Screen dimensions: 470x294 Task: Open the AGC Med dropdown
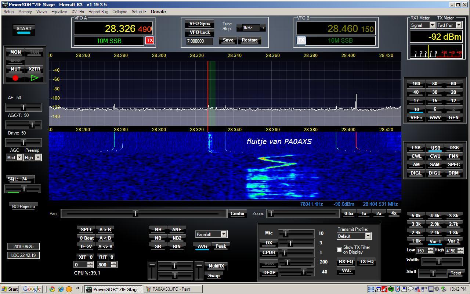(x=19, y=157)
